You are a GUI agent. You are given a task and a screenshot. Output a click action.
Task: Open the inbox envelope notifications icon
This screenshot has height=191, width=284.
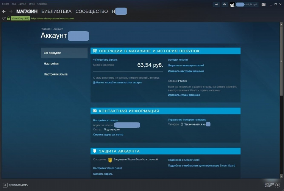pyautogui.click(x=225, y=5)
